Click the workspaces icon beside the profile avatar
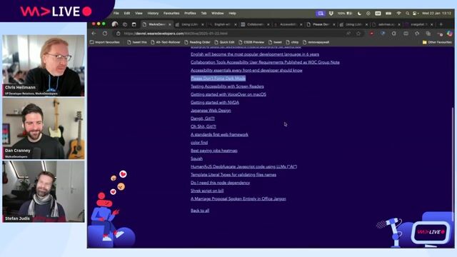The width and height of the screenshot is (457, 257). (125, 24)
